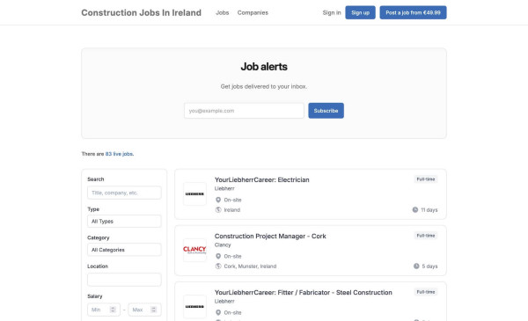Focus the Max salary field
The width and height of the screenshot is (528, 321).
[x=144, y=310]
